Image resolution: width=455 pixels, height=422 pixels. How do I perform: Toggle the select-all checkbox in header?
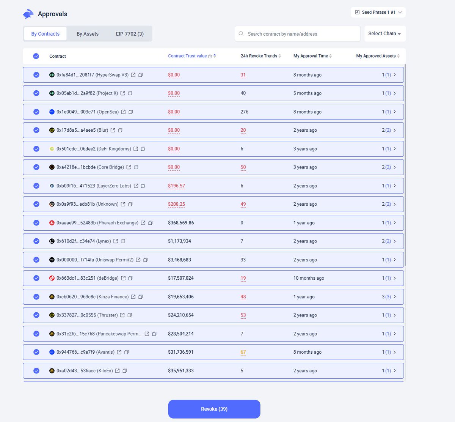[36, 56]
